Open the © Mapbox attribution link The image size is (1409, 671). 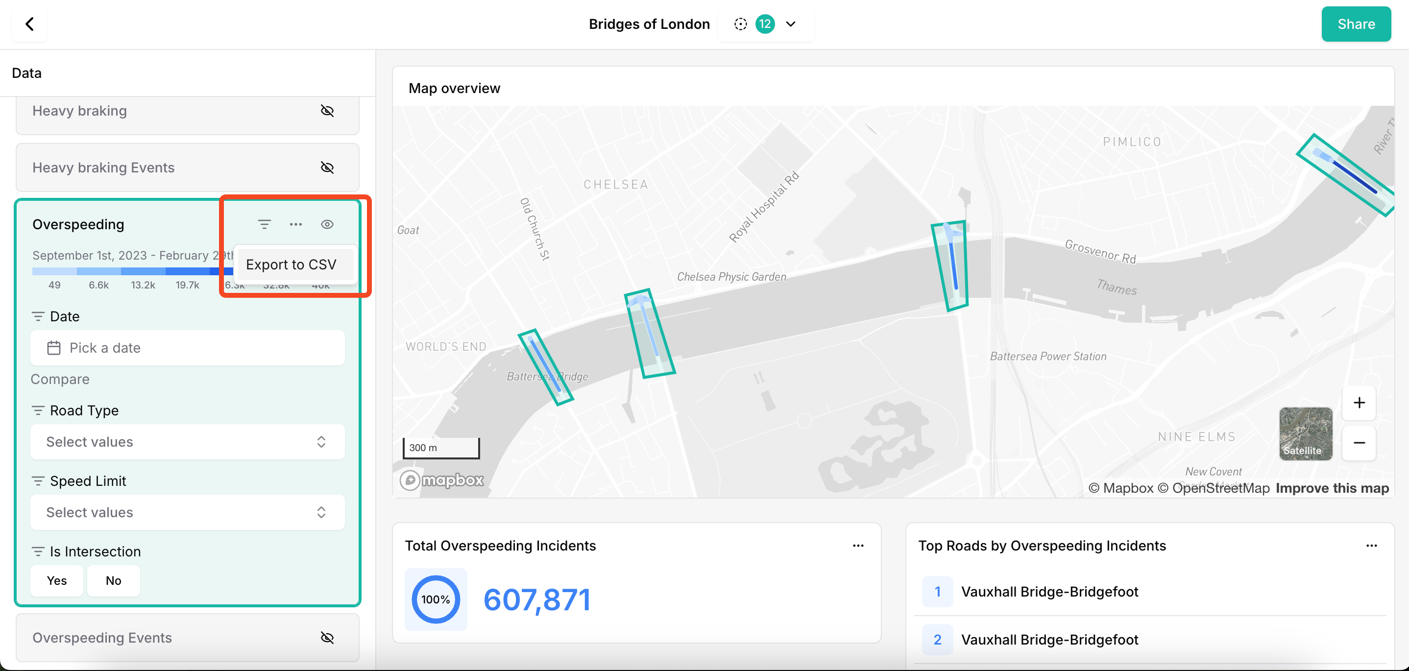point(1121,488)
